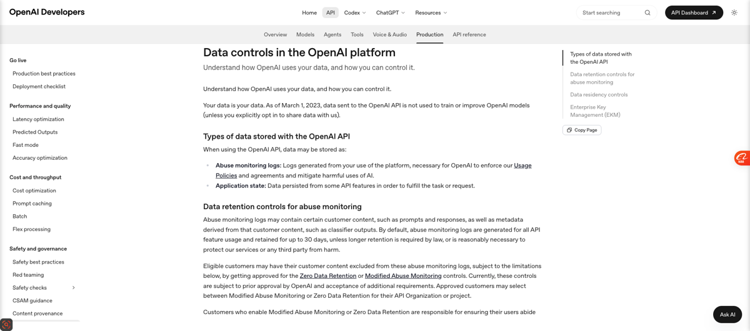Expand the Codex dropdown menu
Viewport: 750px width, 331px height.
tap(355, 12)
